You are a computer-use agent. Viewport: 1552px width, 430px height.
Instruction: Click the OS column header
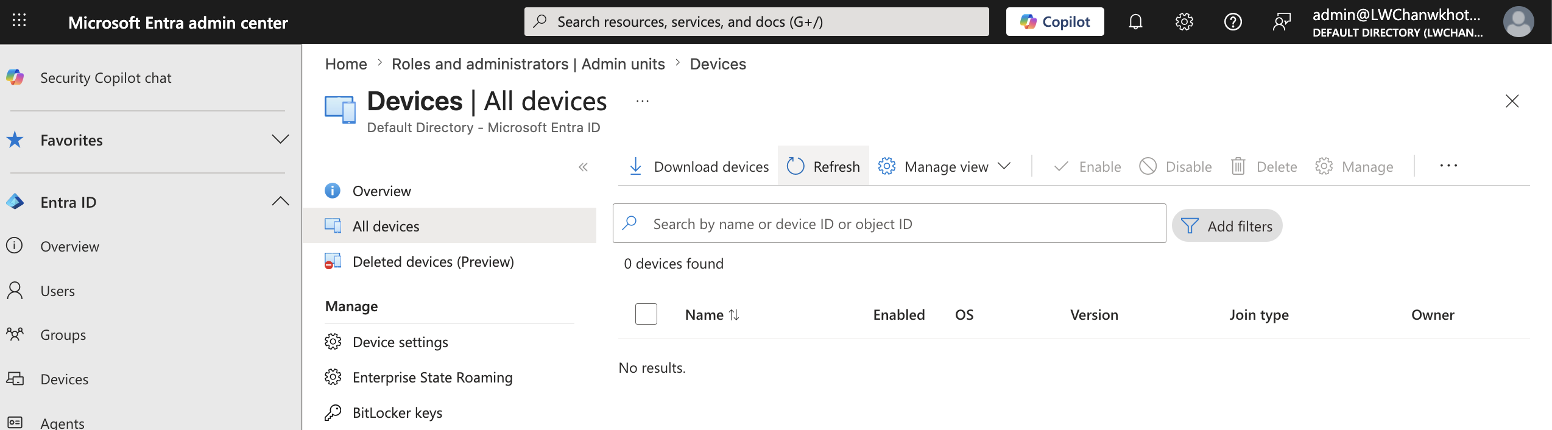(x=964, y=315)
